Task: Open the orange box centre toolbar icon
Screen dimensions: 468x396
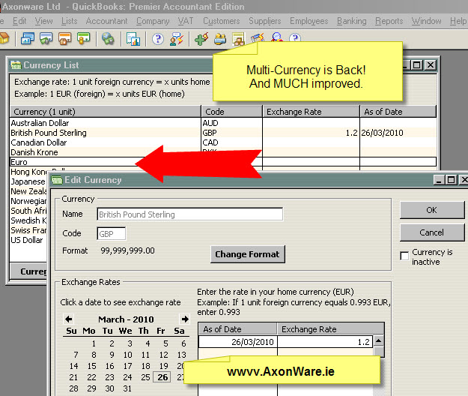Action: tap(65, 38)
